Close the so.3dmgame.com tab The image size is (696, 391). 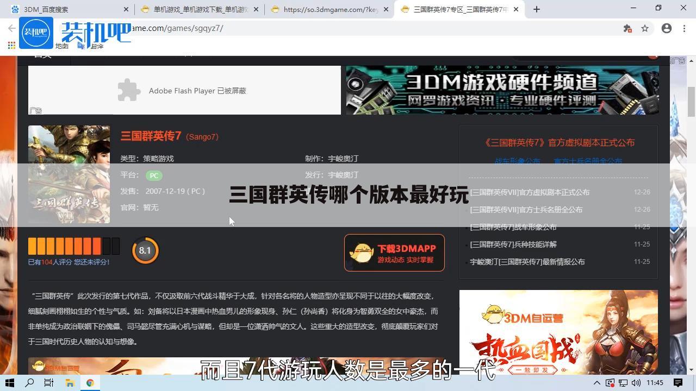point(387,9)
